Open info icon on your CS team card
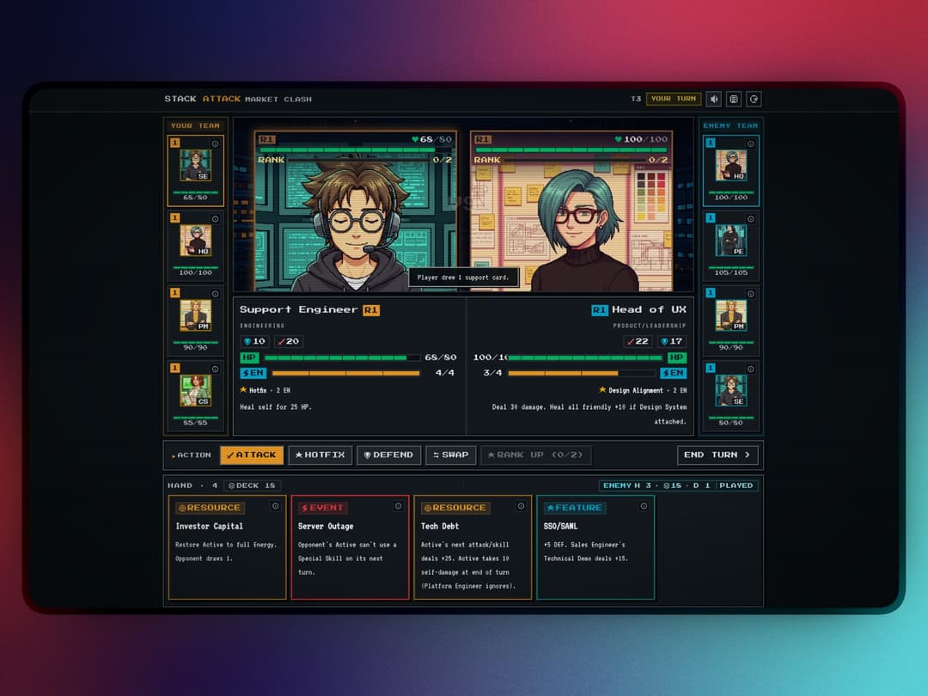This screenshot has height=696, width=928. click(216, 369)
